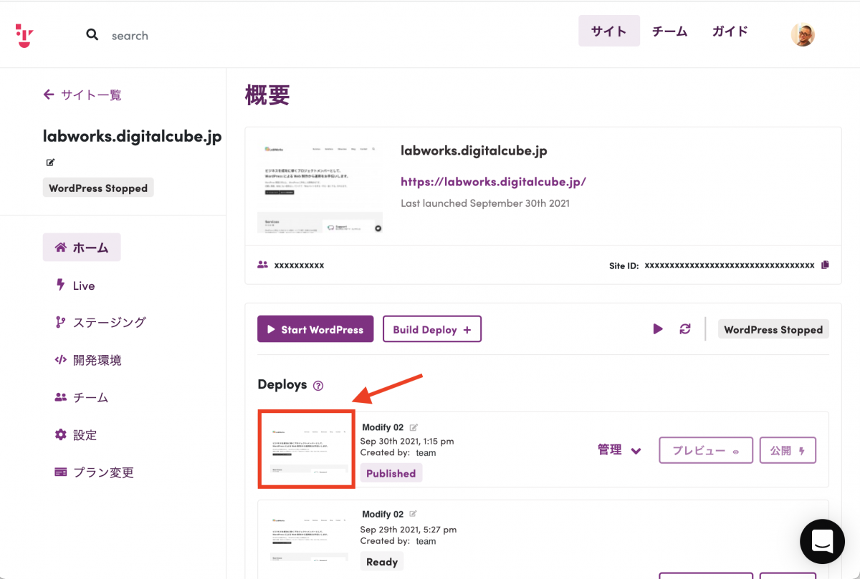The width and height of the screenshot is (860, 579).
Task: Select ホーム in sidebar
Action: point(82,248)
